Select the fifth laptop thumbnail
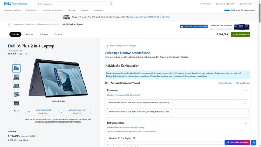This screenshot has height=147, width=261. 16,103
